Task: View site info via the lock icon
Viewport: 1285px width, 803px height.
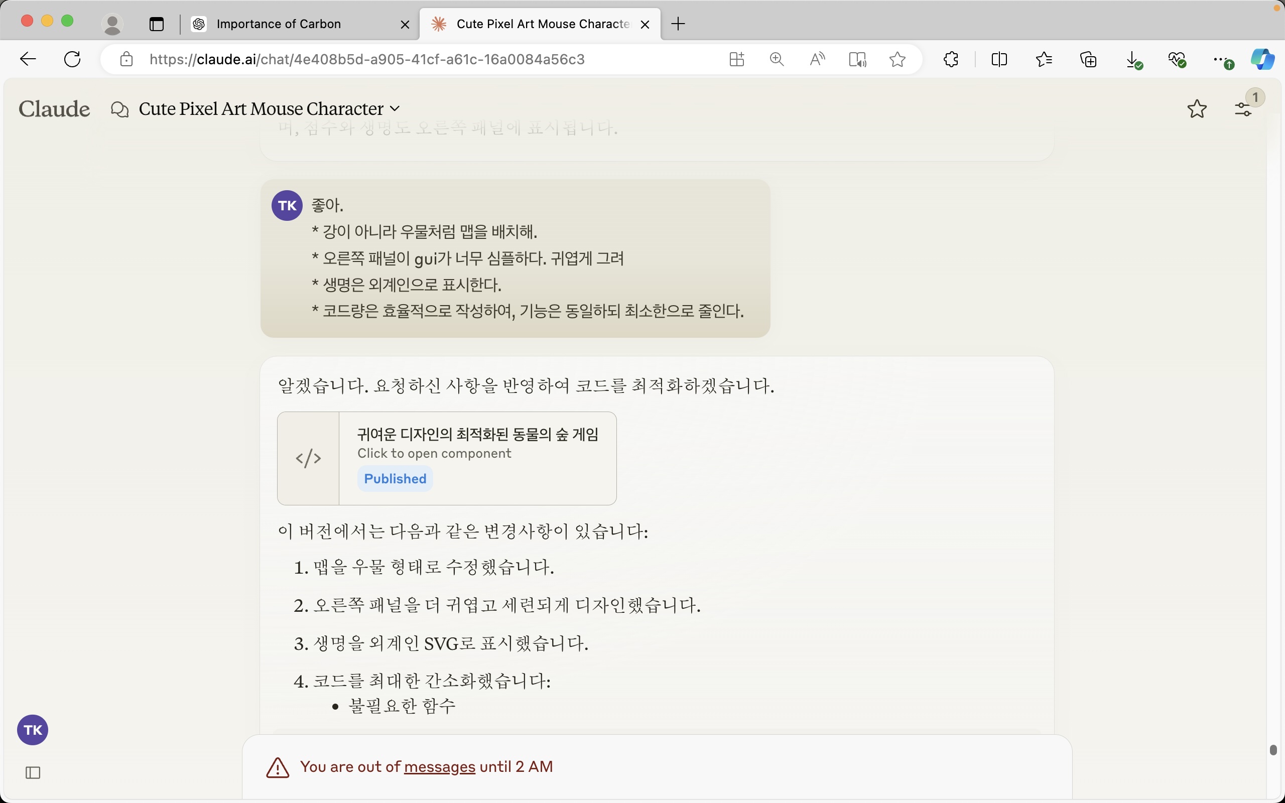Action: point(126,59)
